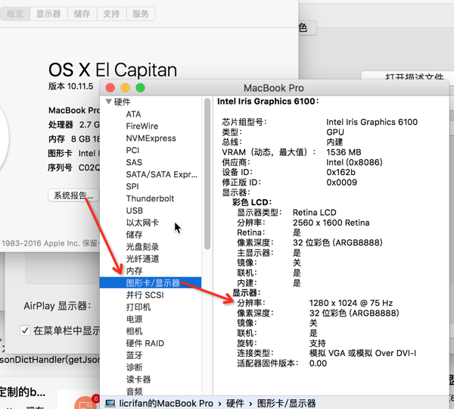This screenshot has height=409, width=454.
Task: Select 储存 in hardware sidebar list
Action: tap(134, 235)
